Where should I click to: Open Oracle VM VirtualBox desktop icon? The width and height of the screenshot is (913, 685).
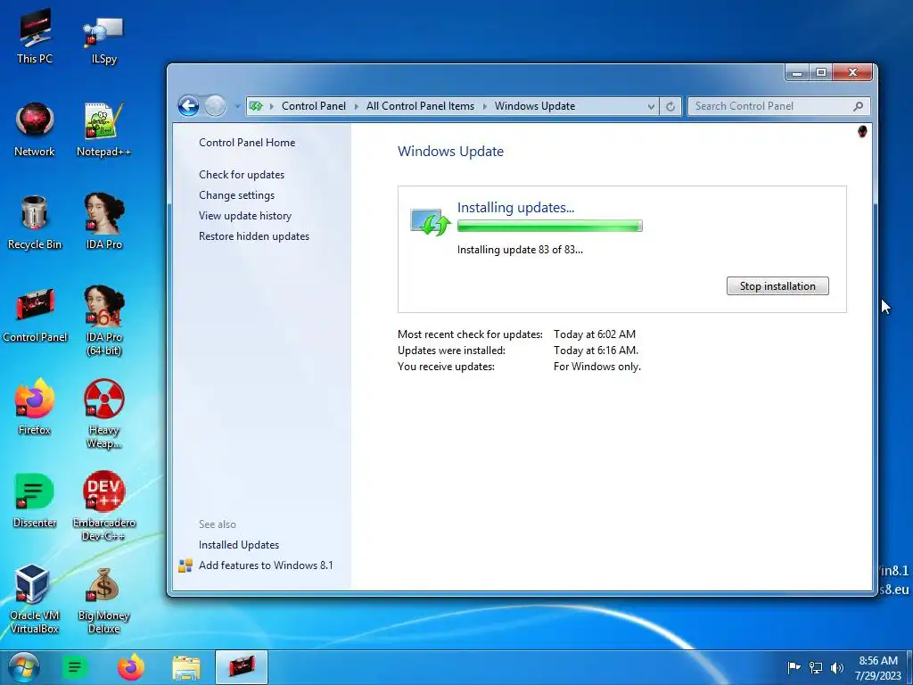(35, 598)
